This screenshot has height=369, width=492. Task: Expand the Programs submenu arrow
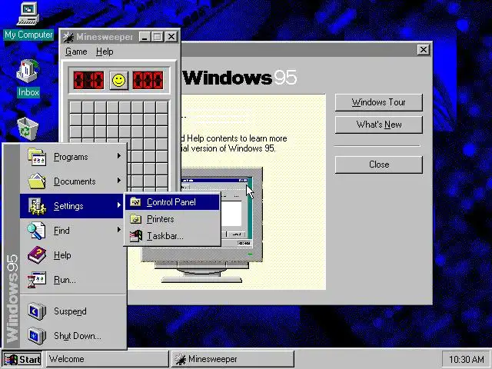pyautogui.click(x=119, y=156)
